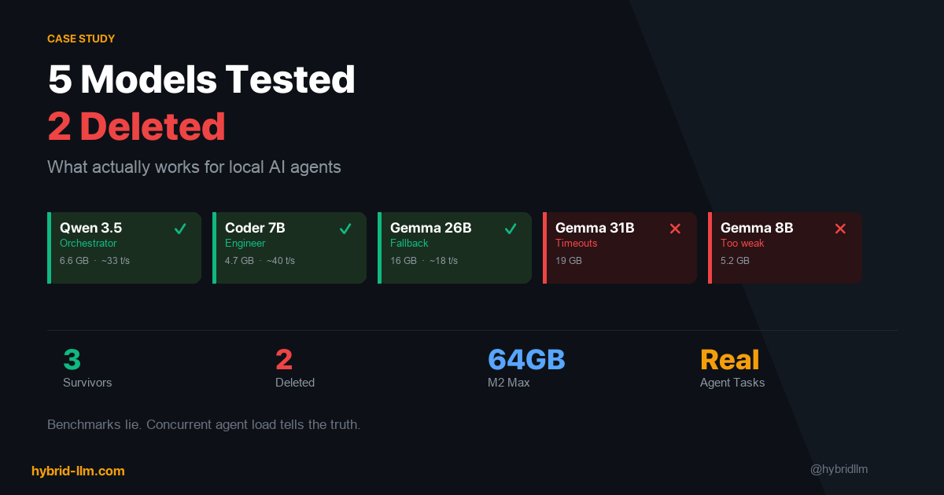
Task: Select the Gemma 26B model title
Action: (x=430, y=228)
